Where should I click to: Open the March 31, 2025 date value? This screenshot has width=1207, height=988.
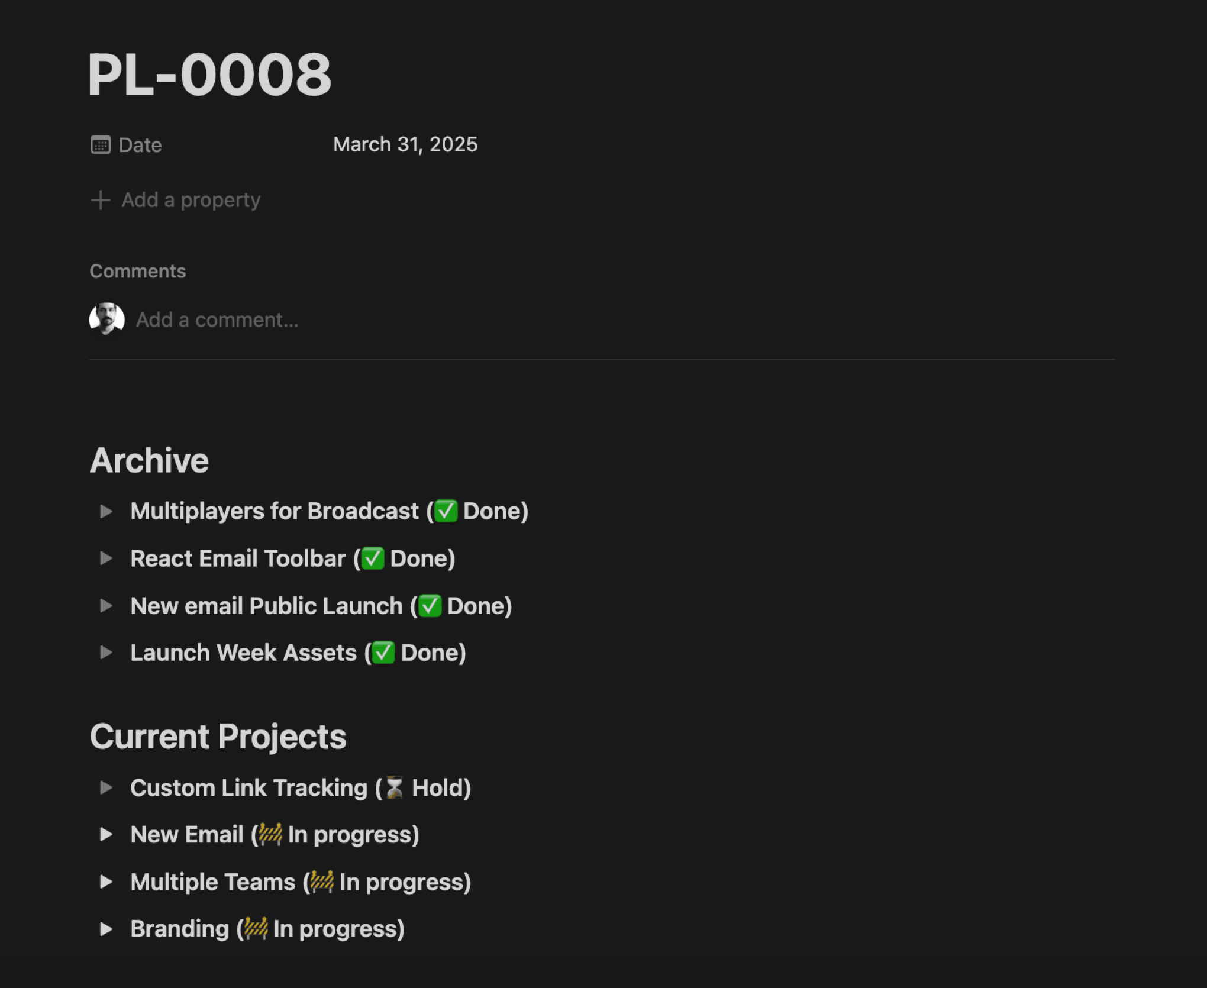click(405, 144)
